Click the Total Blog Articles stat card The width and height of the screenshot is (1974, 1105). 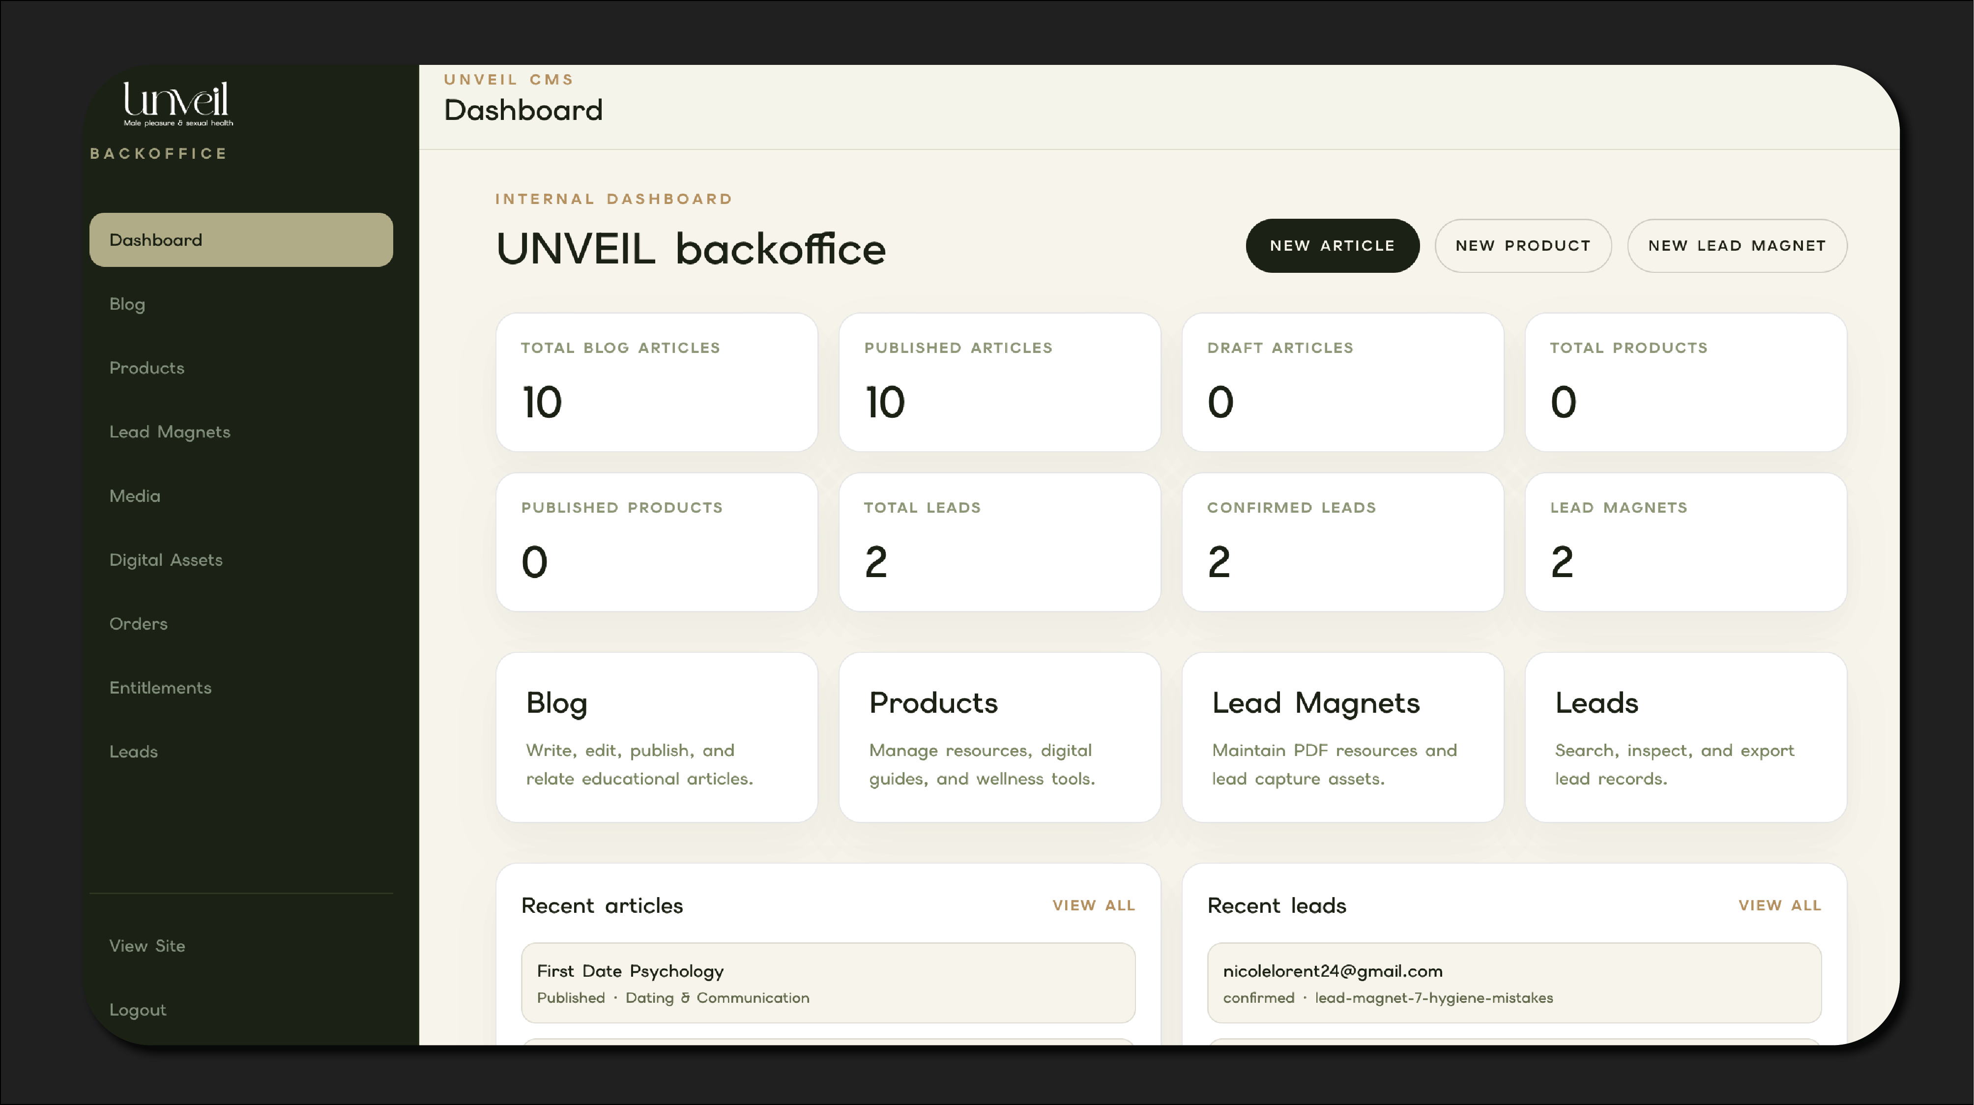tap(657, 382)
